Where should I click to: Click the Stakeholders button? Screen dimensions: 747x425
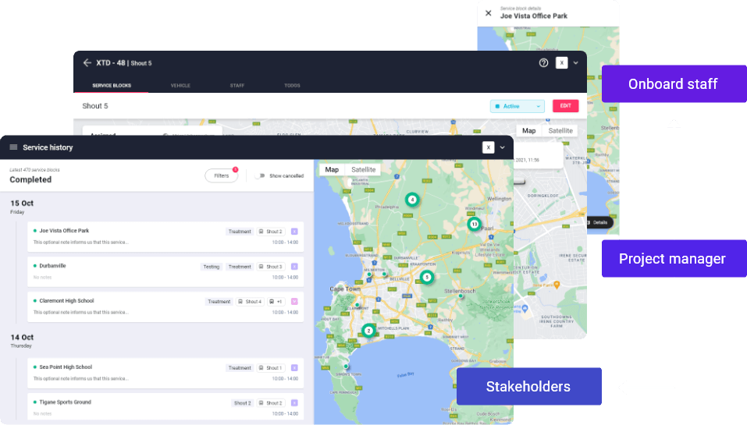click(528, 387)
